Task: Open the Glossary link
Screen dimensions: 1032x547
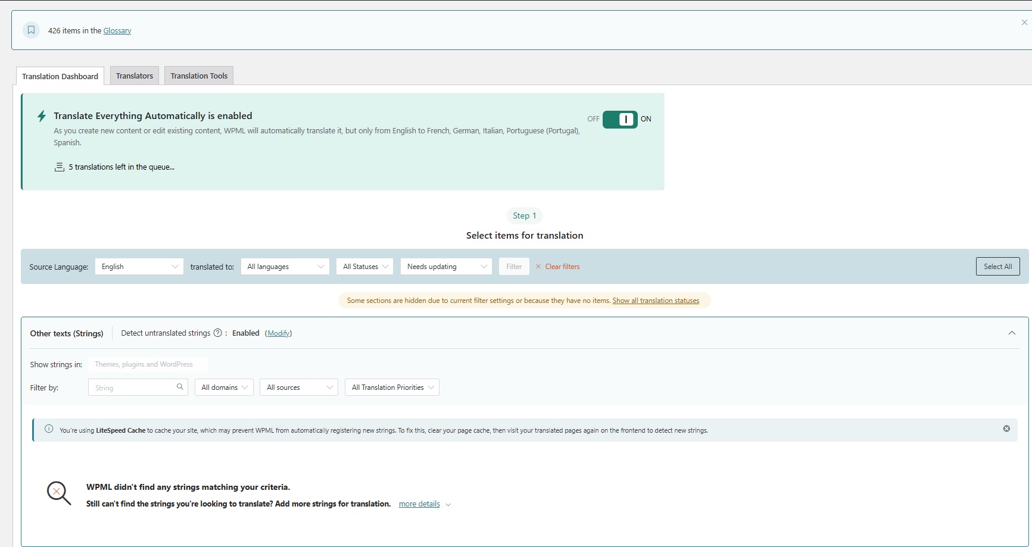Action: pos(117,31)
